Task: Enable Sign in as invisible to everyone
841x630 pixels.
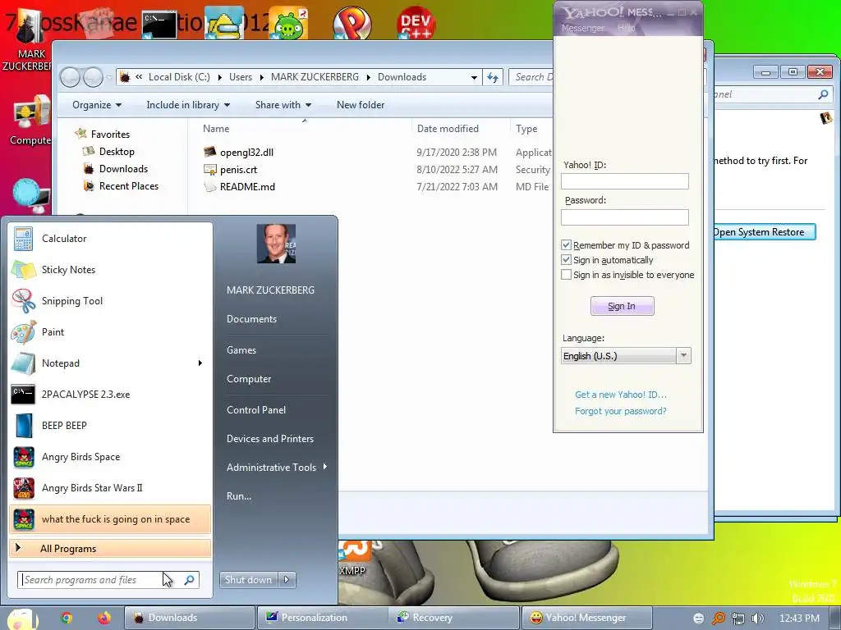Action: click(x=566, y=275)
